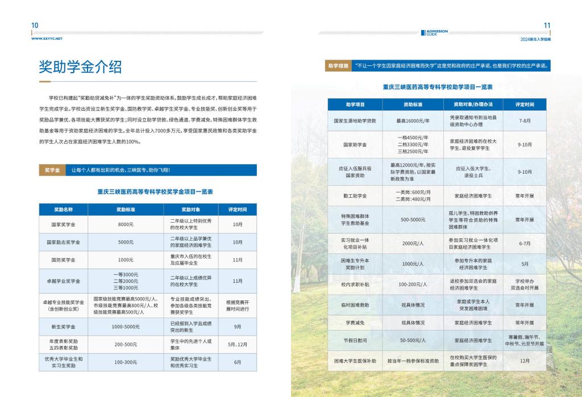The height and width of the screenshot is (397, 582).
Task: Select the '节假日慰问' row name
Action: click(355, 341)
